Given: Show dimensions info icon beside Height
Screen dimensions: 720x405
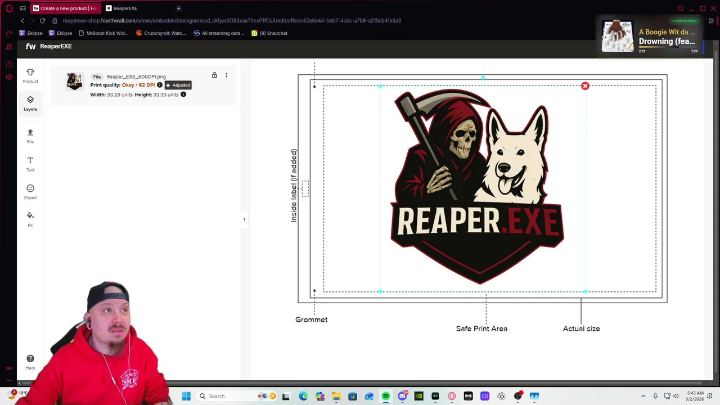Looking at the screenshot, I should 183,94.
